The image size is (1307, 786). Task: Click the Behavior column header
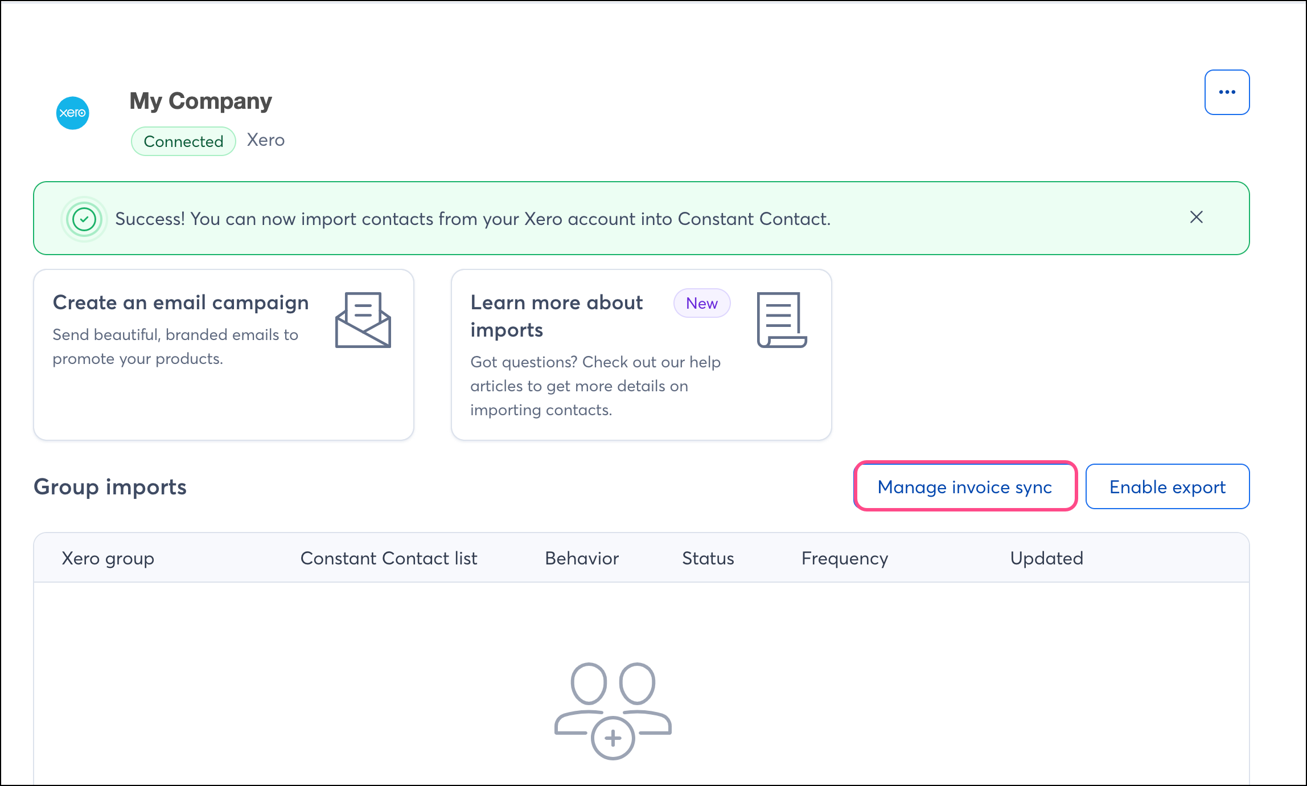coord(582,558)
